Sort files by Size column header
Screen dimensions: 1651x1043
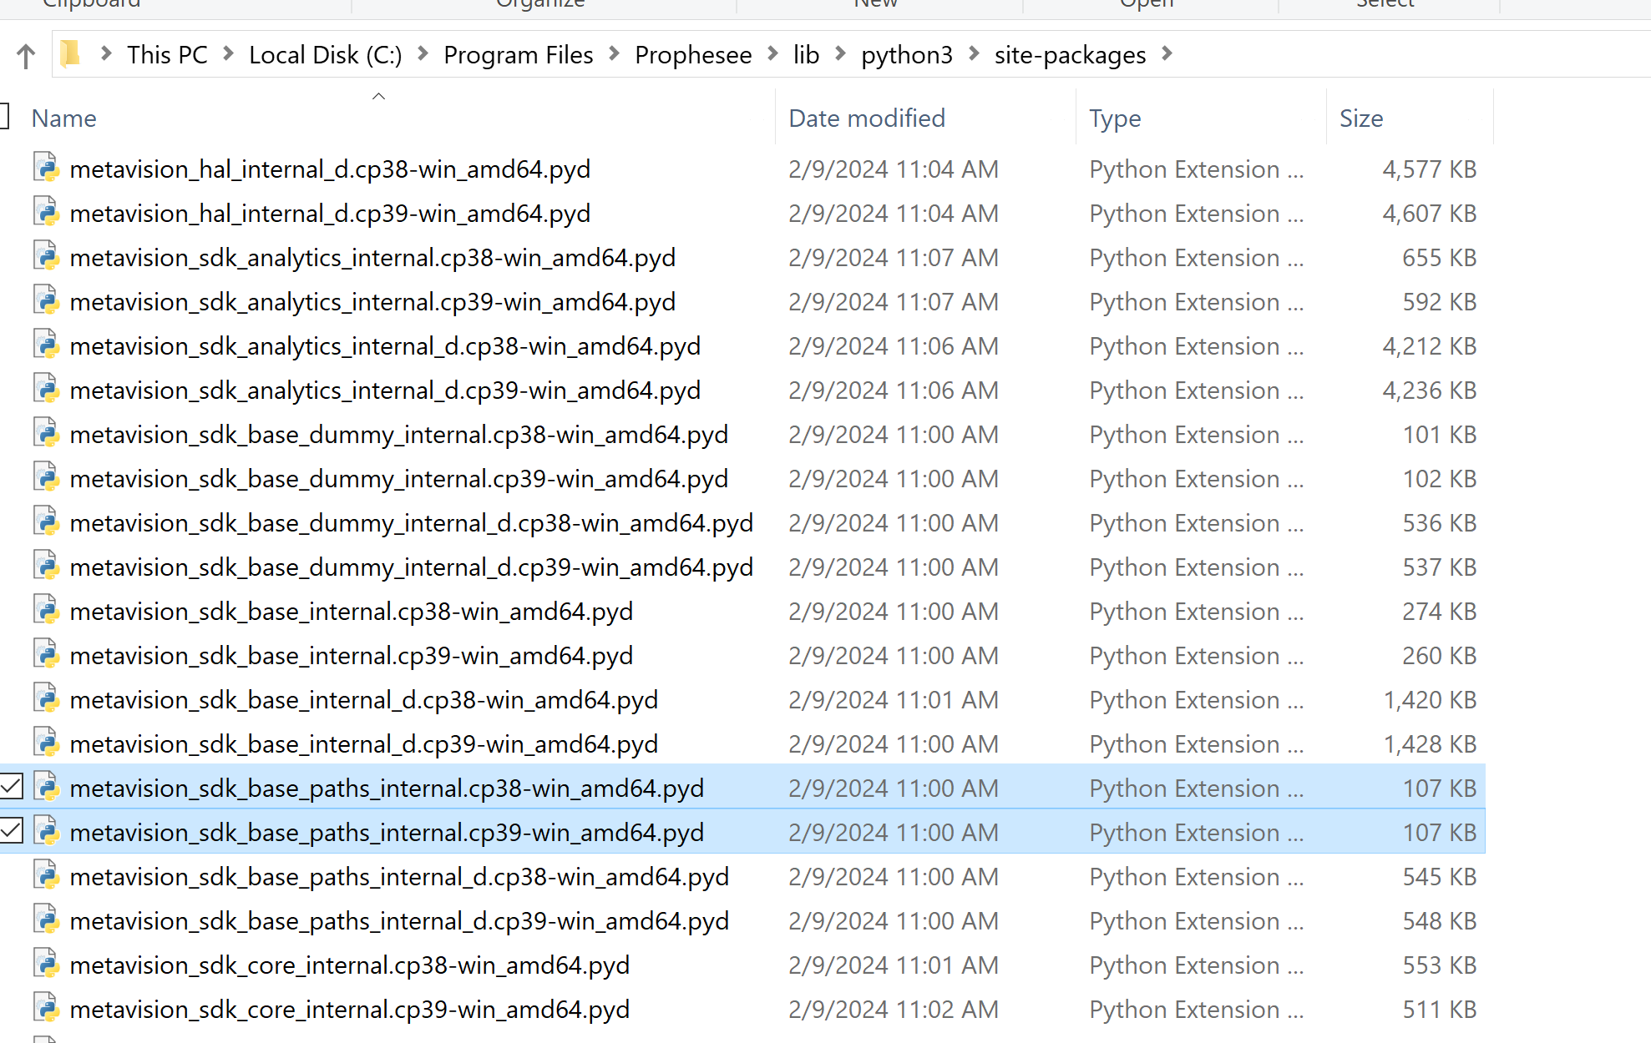pyautogui.click(x=1361, y=118)
